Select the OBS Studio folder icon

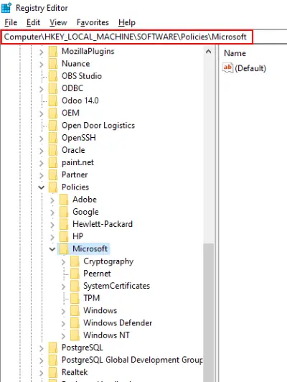(x=53, y=76)
